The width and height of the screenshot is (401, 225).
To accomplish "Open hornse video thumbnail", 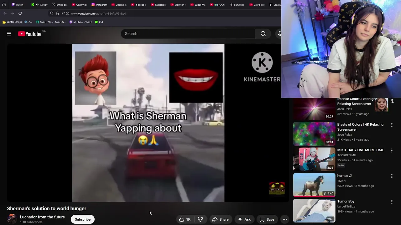I will click(x=314, y=185).
